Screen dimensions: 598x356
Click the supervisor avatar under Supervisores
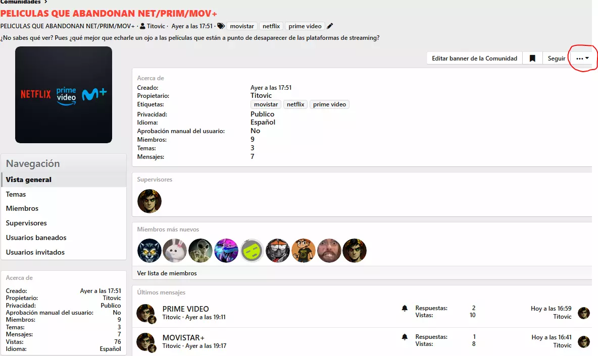point(149,201)
